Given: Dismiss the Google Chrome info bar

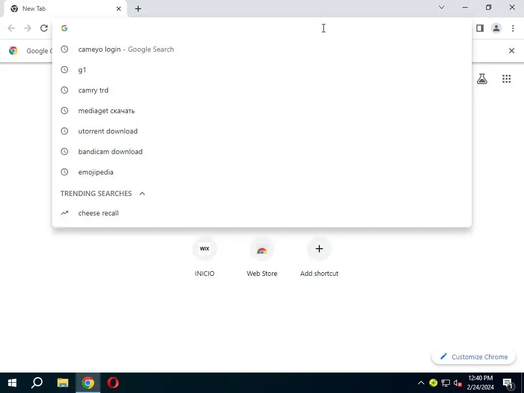Looking at the screenshot, I should click(x=511, y=51).
